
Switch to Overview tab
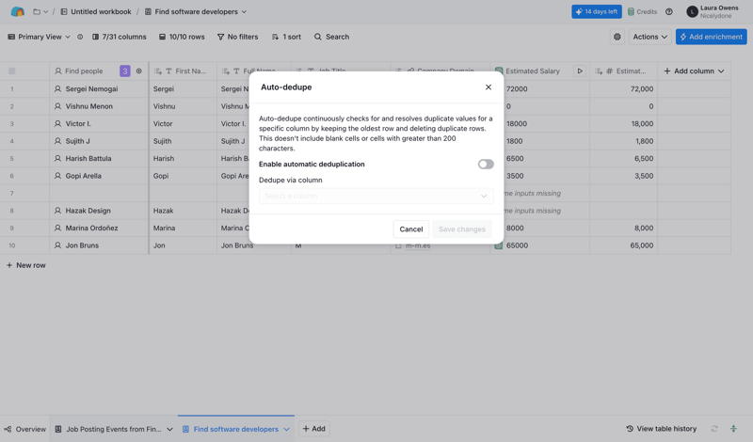click(24, 429)
